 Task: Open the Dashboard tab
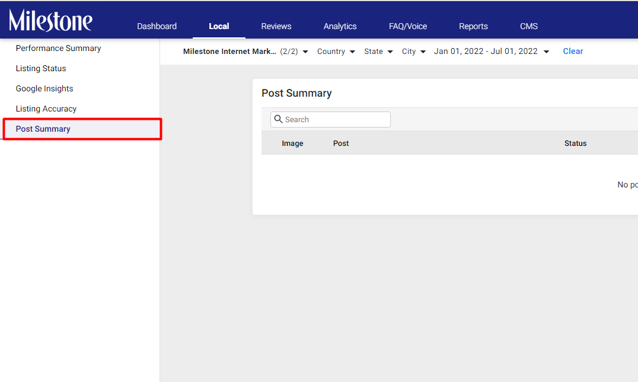(157, 26)
